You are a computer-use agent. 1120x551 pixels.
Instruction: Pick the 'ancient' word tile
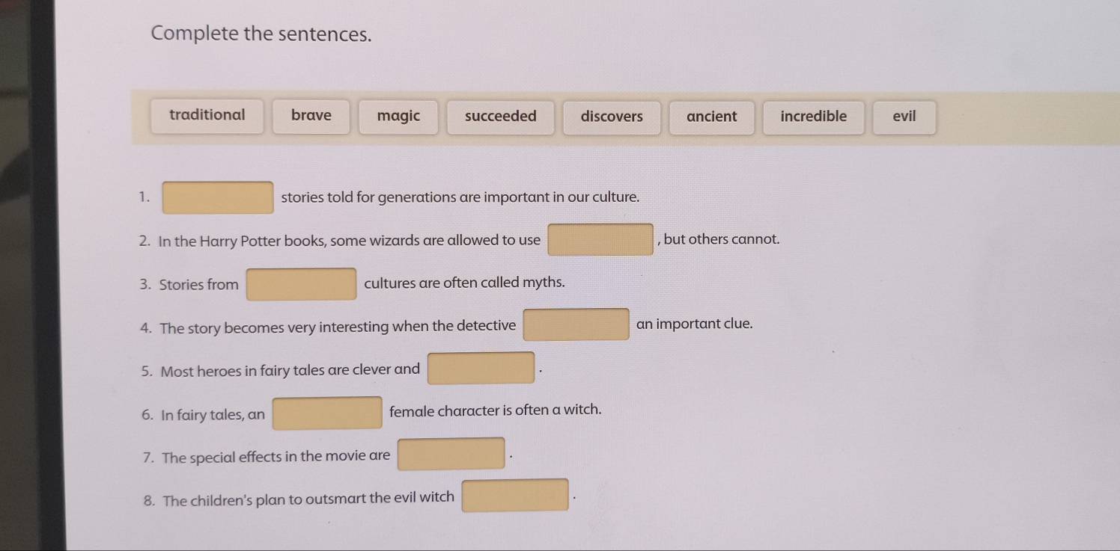pyautogui.click(x=711, y=117)
